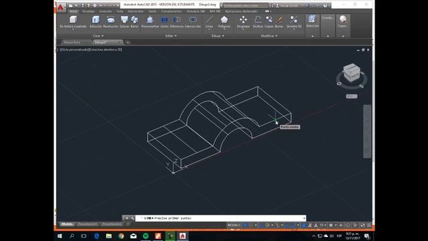Open the Selección panel button

click(312, 21)
